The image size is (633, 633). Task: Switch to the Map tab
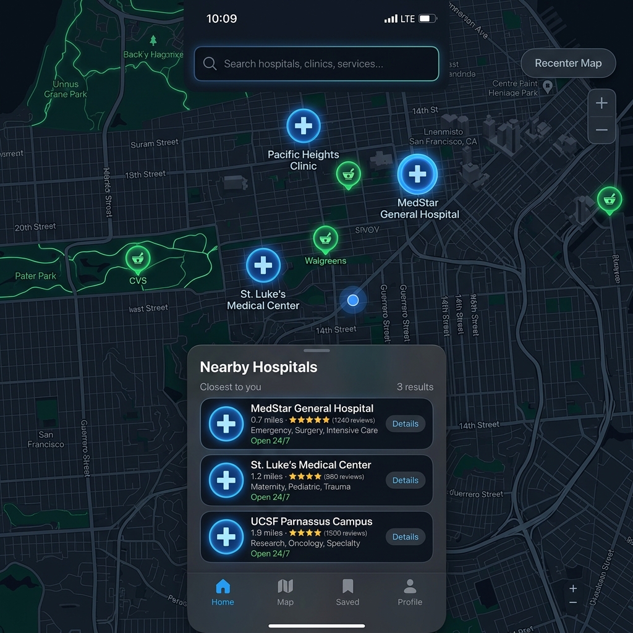pos(286,592)
